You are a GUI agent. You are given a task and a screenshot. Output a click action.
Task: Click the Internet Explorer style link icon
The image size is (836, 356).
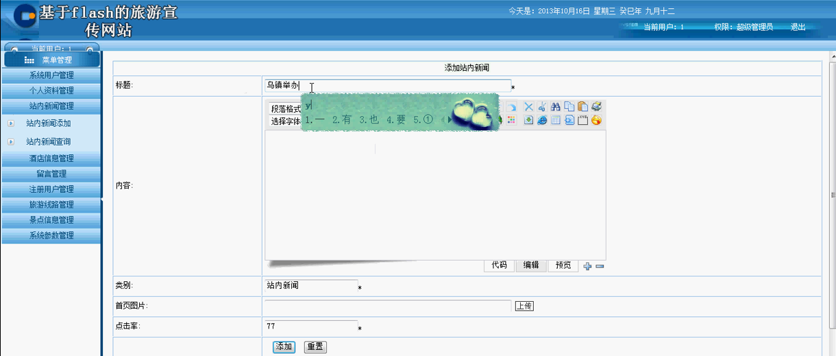pyautogui.click(x=542, y=120)
